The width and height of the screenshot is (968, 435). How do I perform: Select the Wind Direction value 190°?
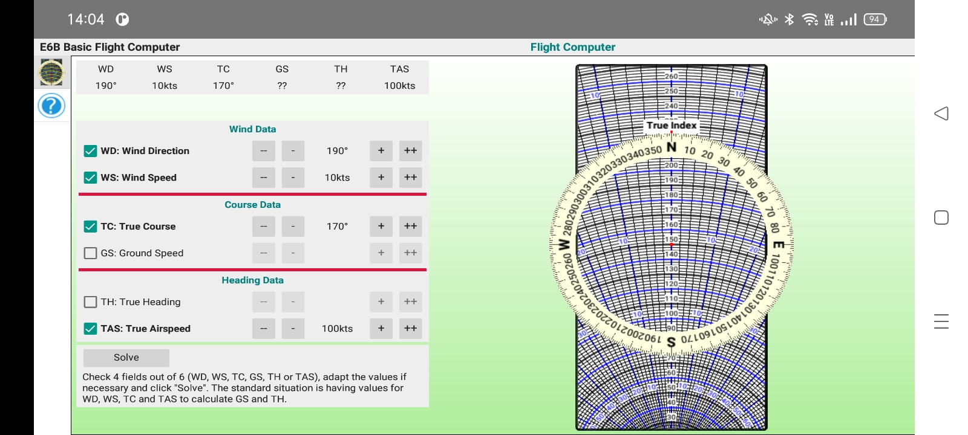pos(337,151)
